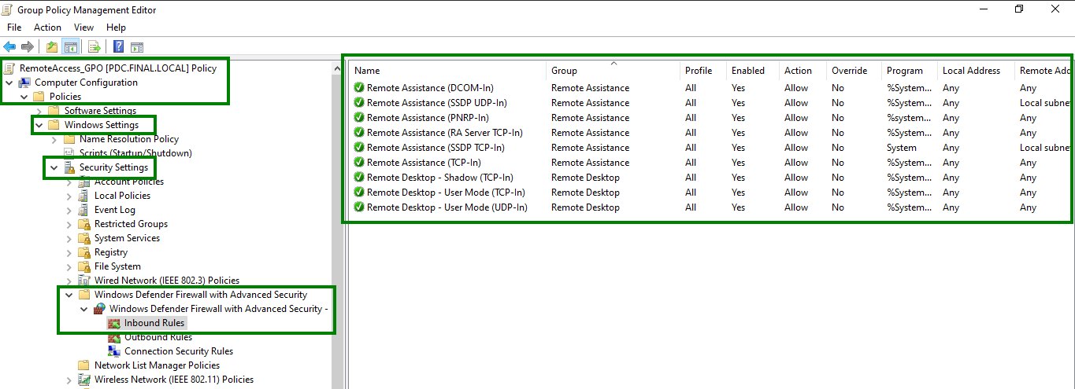The height and width of the screenshot is (389, 1075).
Task: Click the Security Settings tree icon
Action: point(69,167)
